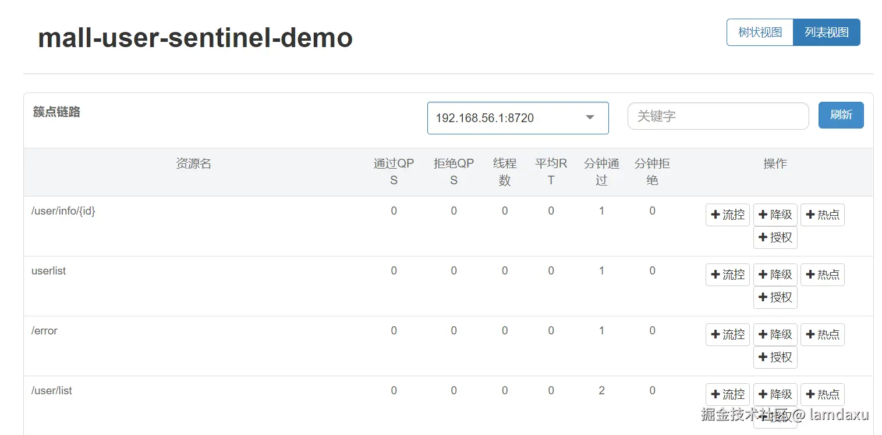Add degrade rule for /error resource
Screen dimensions: 882x435
pyautogui.click(x=775, y=335)
